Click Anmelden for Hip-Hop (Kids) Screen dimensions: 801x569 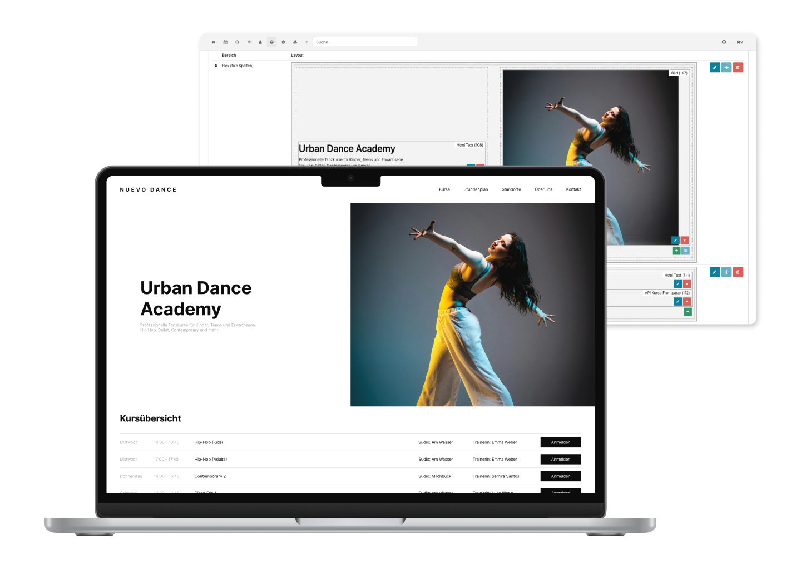[x=561, y=442]
